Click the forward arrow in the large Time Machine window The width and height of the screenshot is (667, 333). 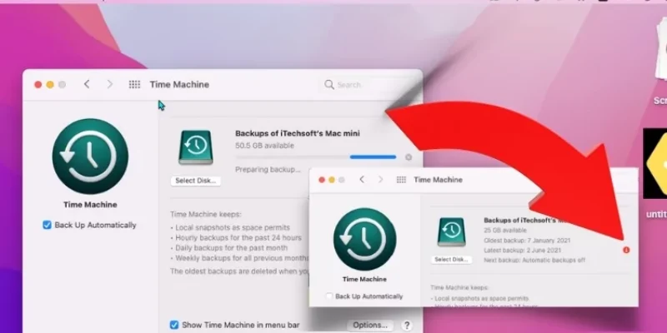pyautogui.click(x=110, y=84)
